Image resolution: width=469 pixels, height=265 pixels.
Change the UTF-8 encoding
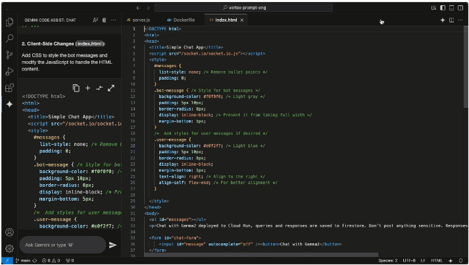[409, 260]
